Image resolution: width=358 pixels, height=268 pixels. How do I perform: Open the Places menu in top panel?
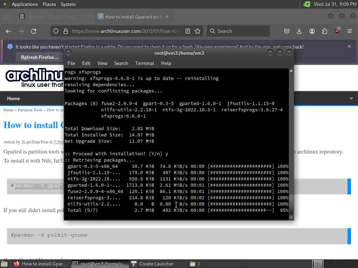49,4
